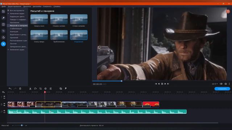Open the stickers clock-shaped sidebar tab

coord(3,38)
